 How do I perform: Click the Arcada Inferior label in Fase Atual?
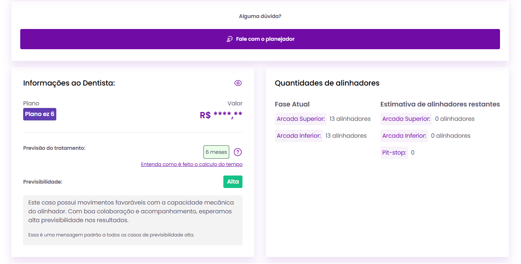pyautogui.click(x=298, y=135)
